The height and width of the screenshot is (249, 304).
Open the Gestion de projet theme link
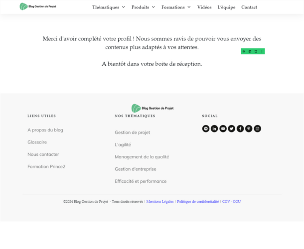point(132,132)
